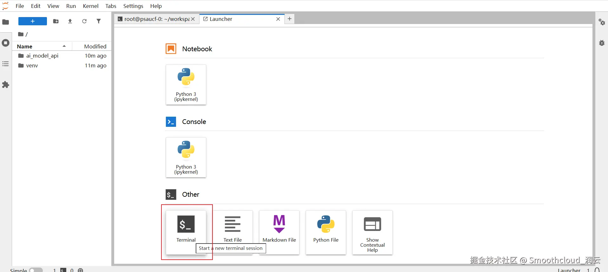
Task: Open the Property Inspector gears icon
Action: [602, 22]
